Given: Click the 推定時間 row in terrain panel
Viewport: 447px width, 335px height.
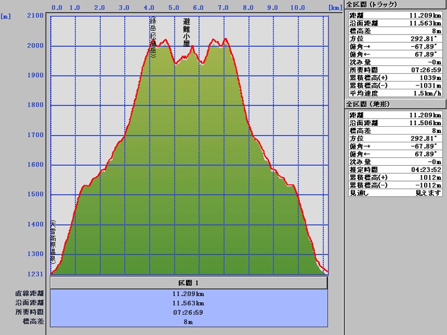Looking at the screenshot, I should click(x=395, y=168).
